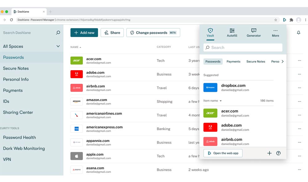The width and height of the screenshot is (308, 182).
Task: Select the Payments filter tab in popup
Action: (x=233, y=62)
